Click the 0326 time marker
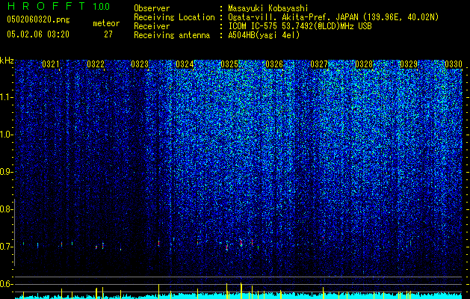The image size is (470, 299). pos(274,64)
